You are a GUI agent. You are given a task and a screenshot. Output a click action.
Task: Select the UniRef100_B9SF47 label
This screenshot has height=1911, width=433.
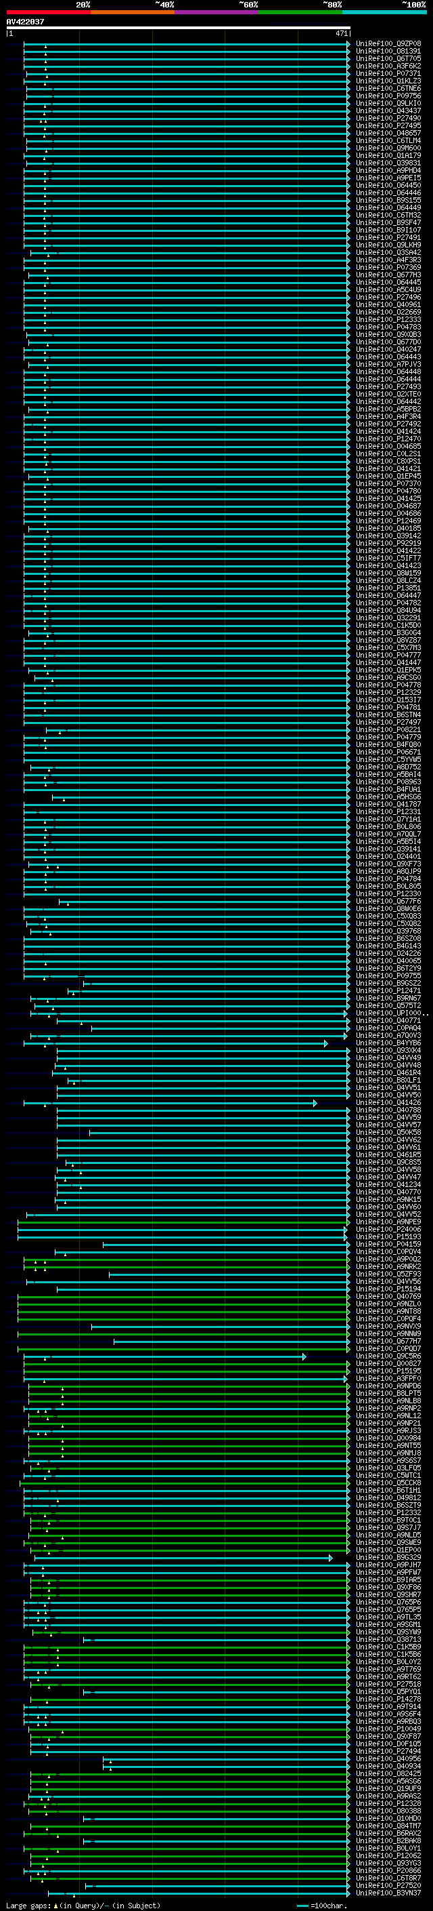[x=388, y=222]
